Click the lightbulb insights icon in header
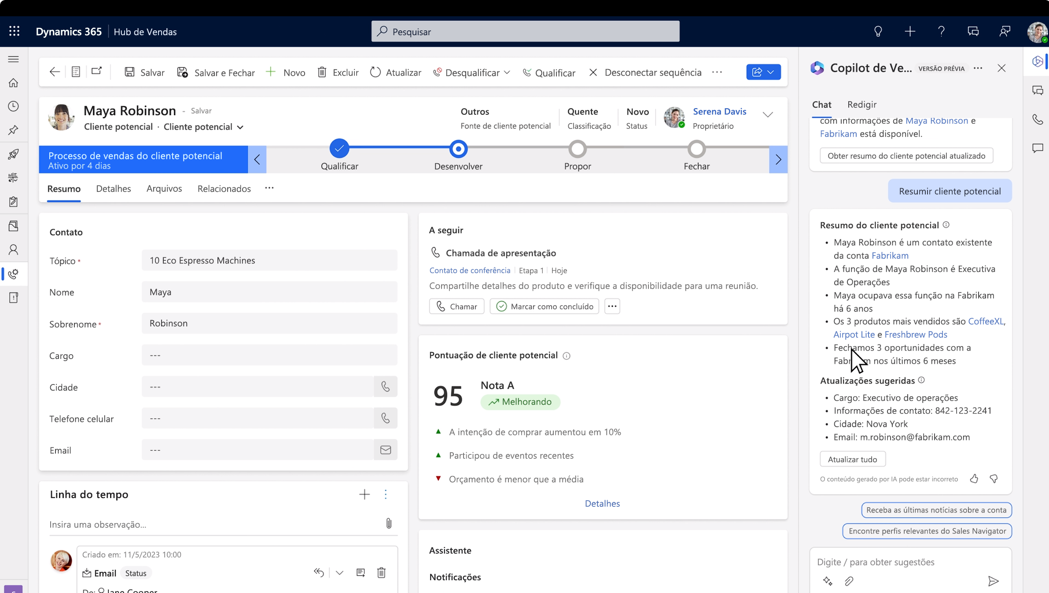The width and height of the screenshot is (1049, 593). [x=878, y=31]
